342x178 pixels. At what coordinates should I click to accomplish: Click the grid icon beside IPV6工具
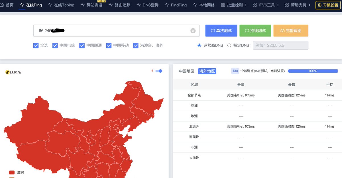pyautogui.click(x=255, y=5)
